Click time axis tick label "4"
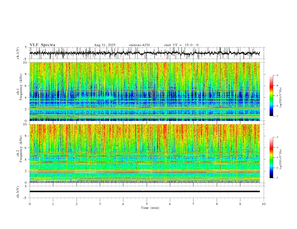297x229 pixels. 123,204
